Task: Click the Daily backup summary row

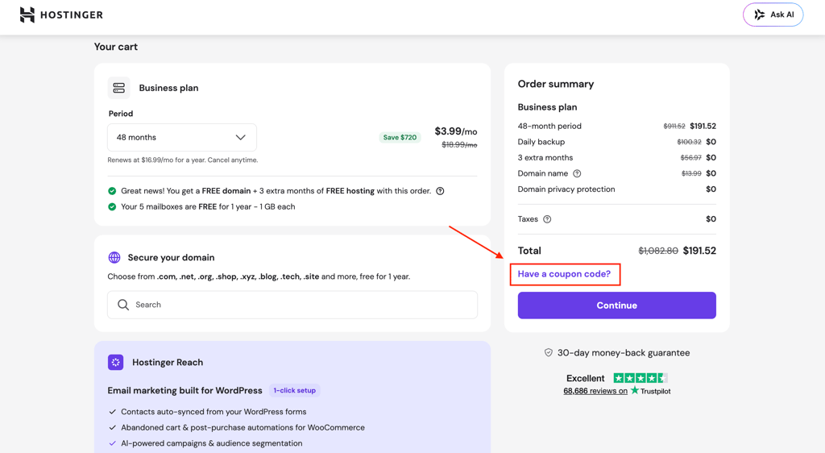Action: [616, 142]
